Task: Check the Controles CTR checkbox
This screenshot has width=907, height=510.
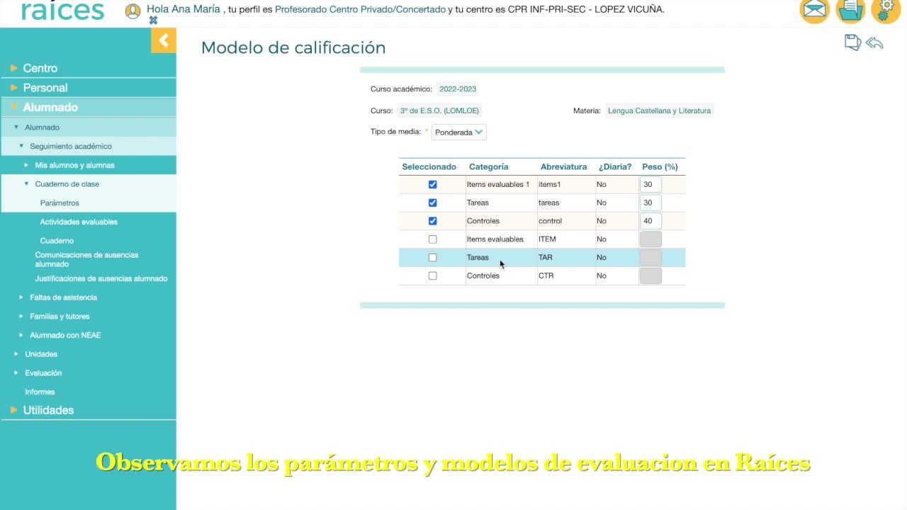Action: click(x=433, y=276)
